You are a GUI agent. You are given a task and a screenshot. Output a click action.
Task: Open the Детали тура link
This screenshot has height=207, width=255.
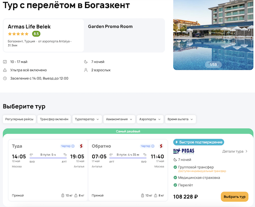click(x=235, y=151)
